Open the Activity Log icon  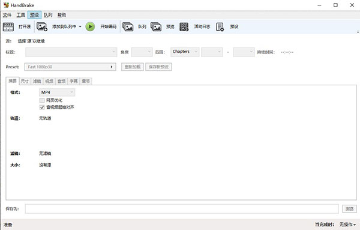click(x=184, y=26)
